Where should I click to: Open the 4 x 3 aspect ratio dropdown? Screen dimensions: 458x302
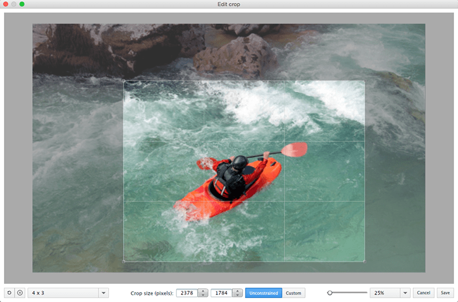pos(68,293)
